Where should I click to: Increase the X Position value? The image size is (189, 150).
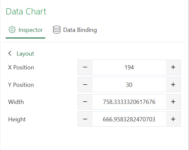point(173,67)
